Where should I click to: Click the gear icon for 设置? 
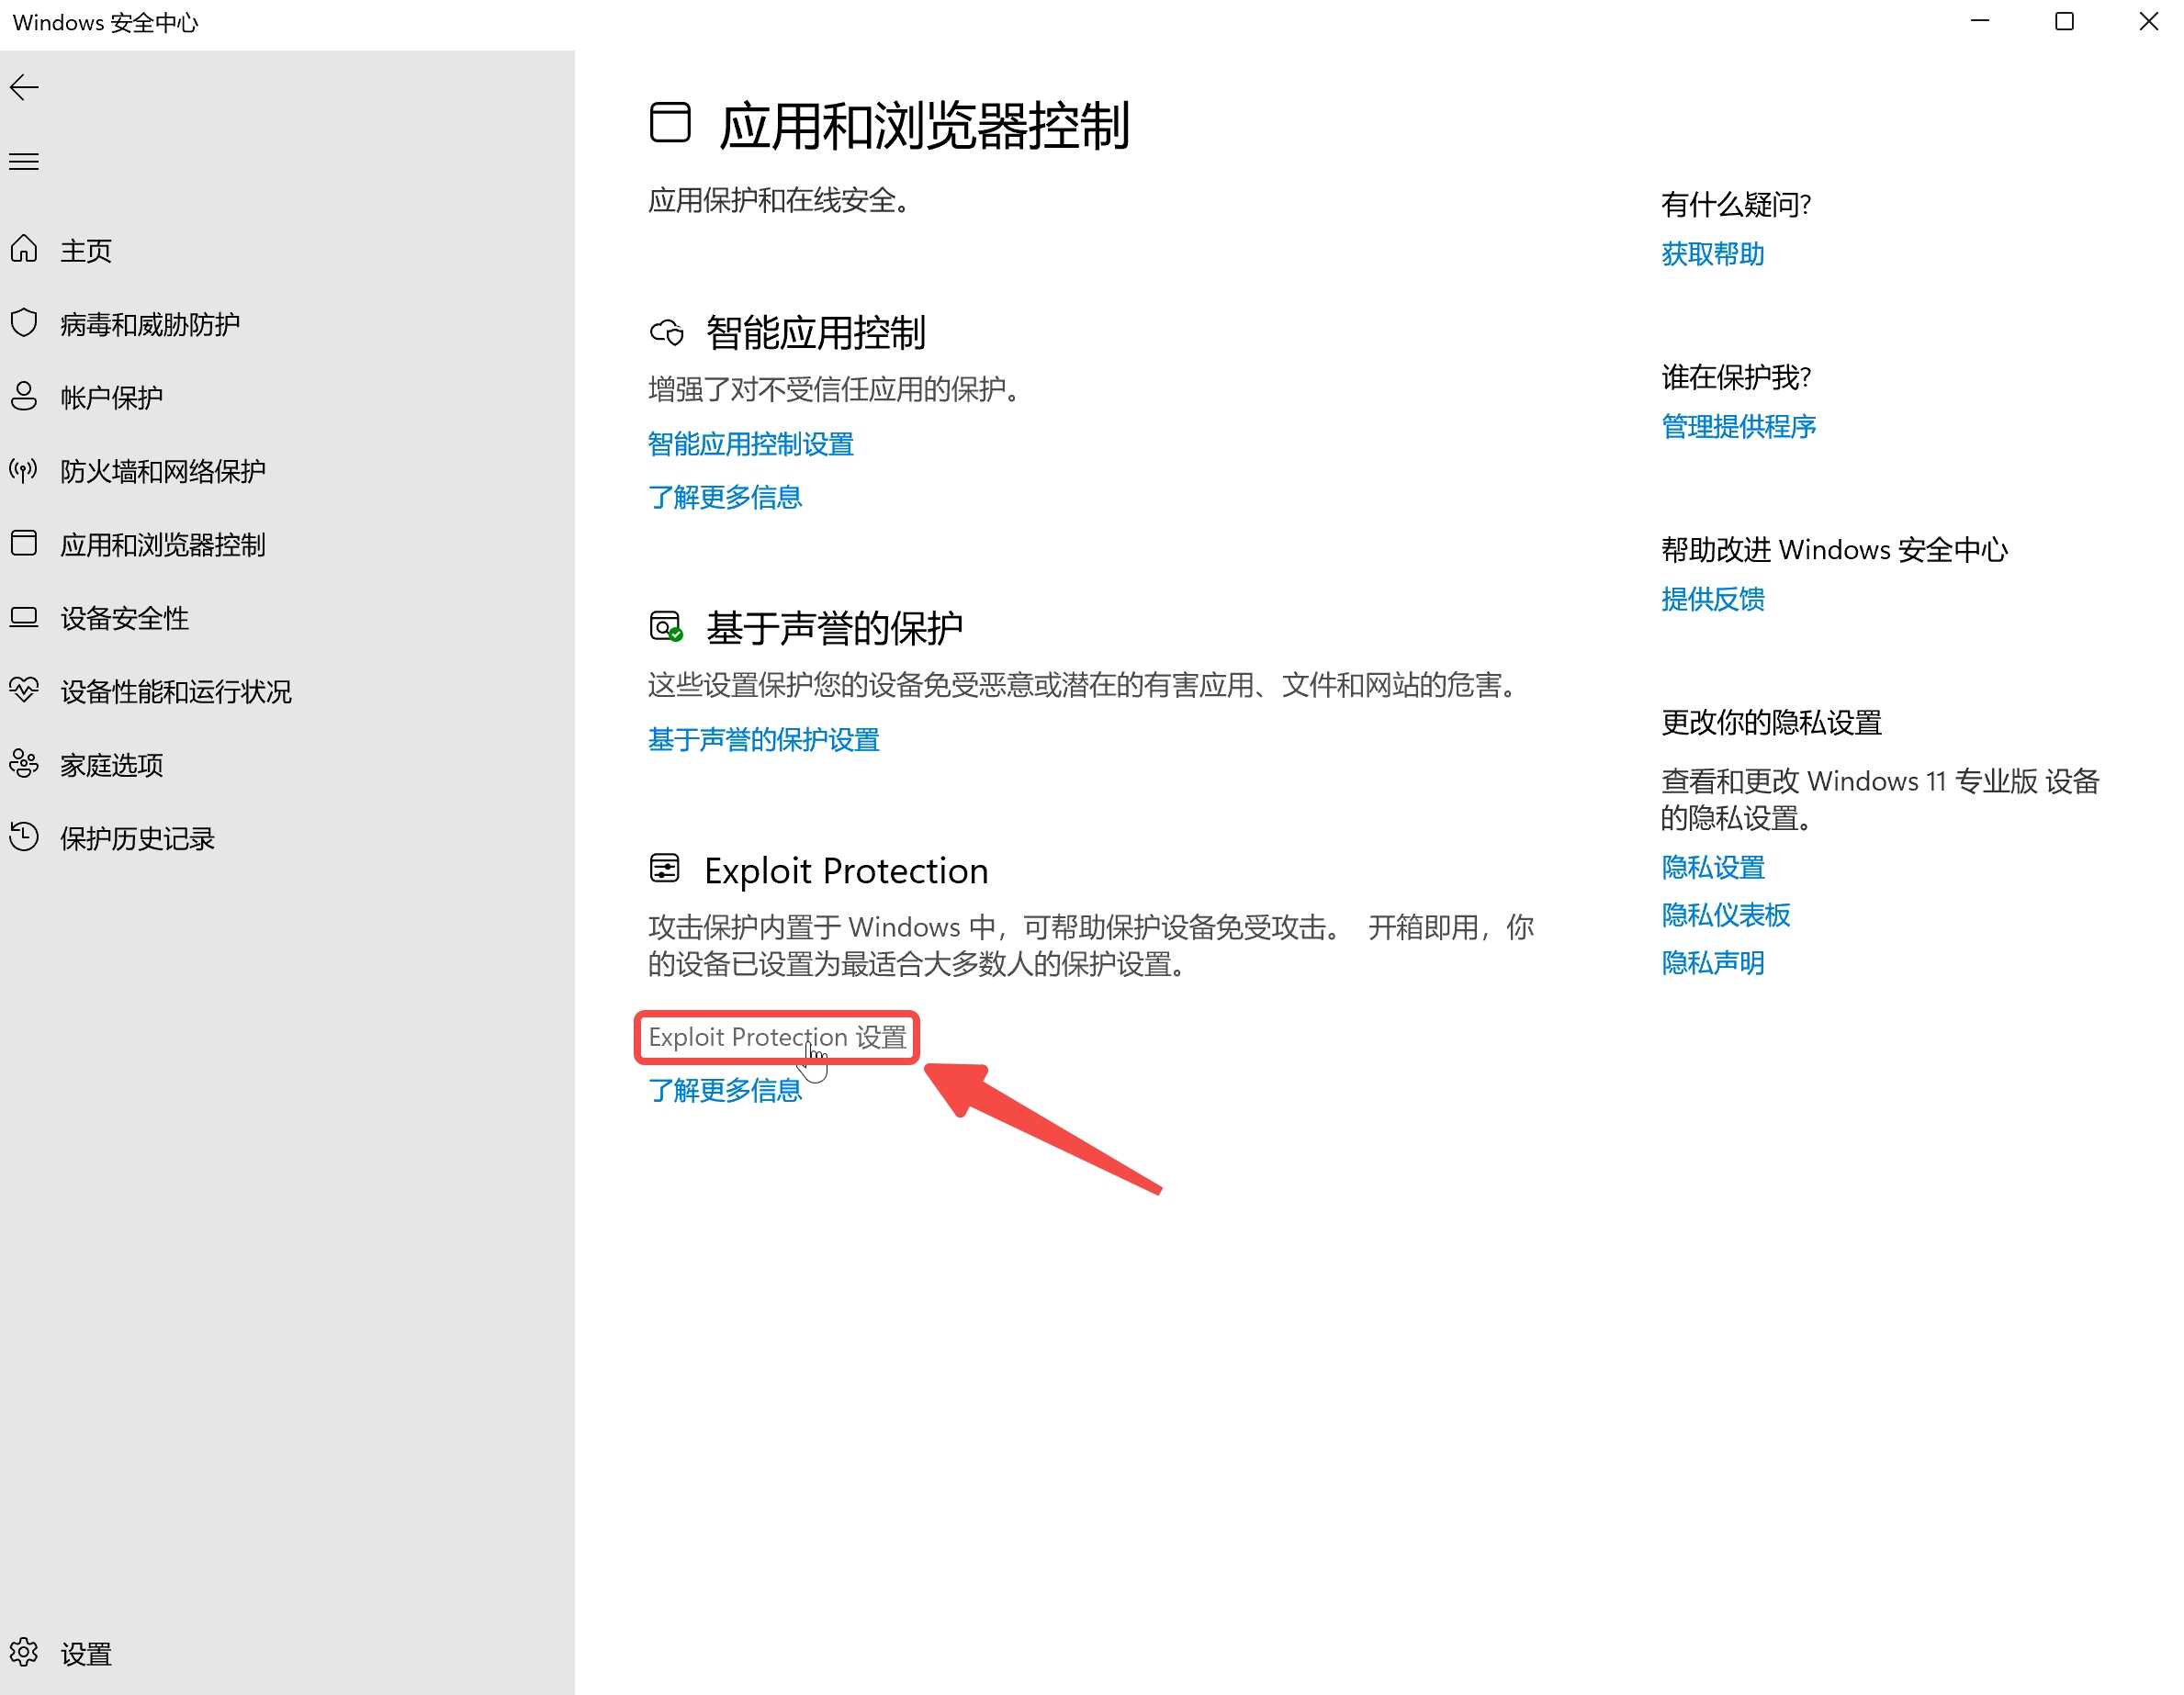24,1652
